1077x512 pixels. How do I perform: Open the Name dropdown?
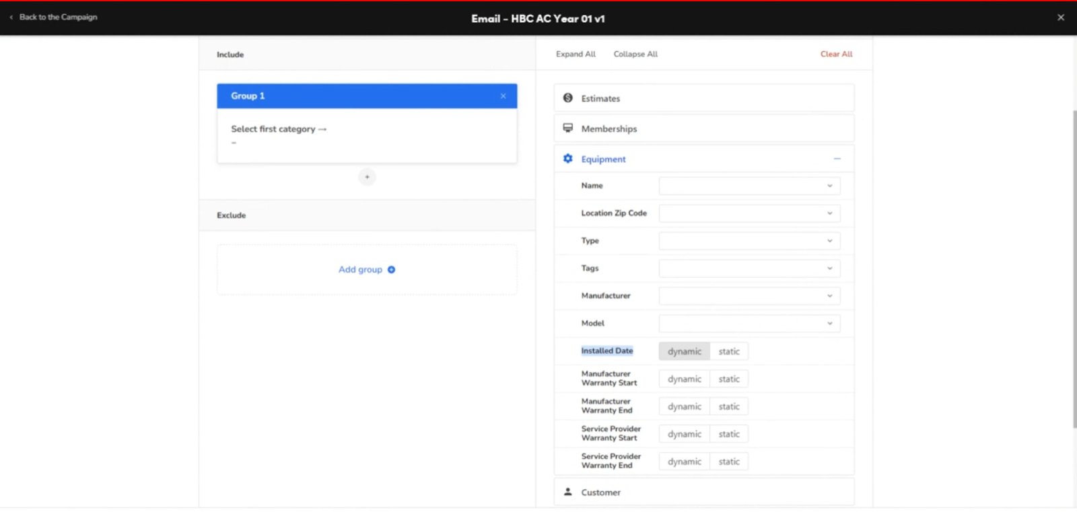point(749,186)
